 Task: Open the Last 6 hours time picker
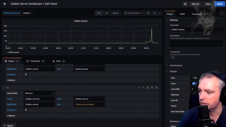point(134,13)
